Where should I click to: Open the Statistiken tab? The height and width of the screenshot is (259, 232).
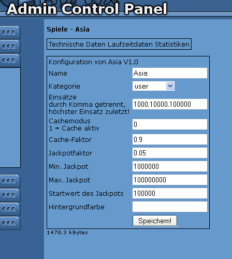(x=172, y=45)
